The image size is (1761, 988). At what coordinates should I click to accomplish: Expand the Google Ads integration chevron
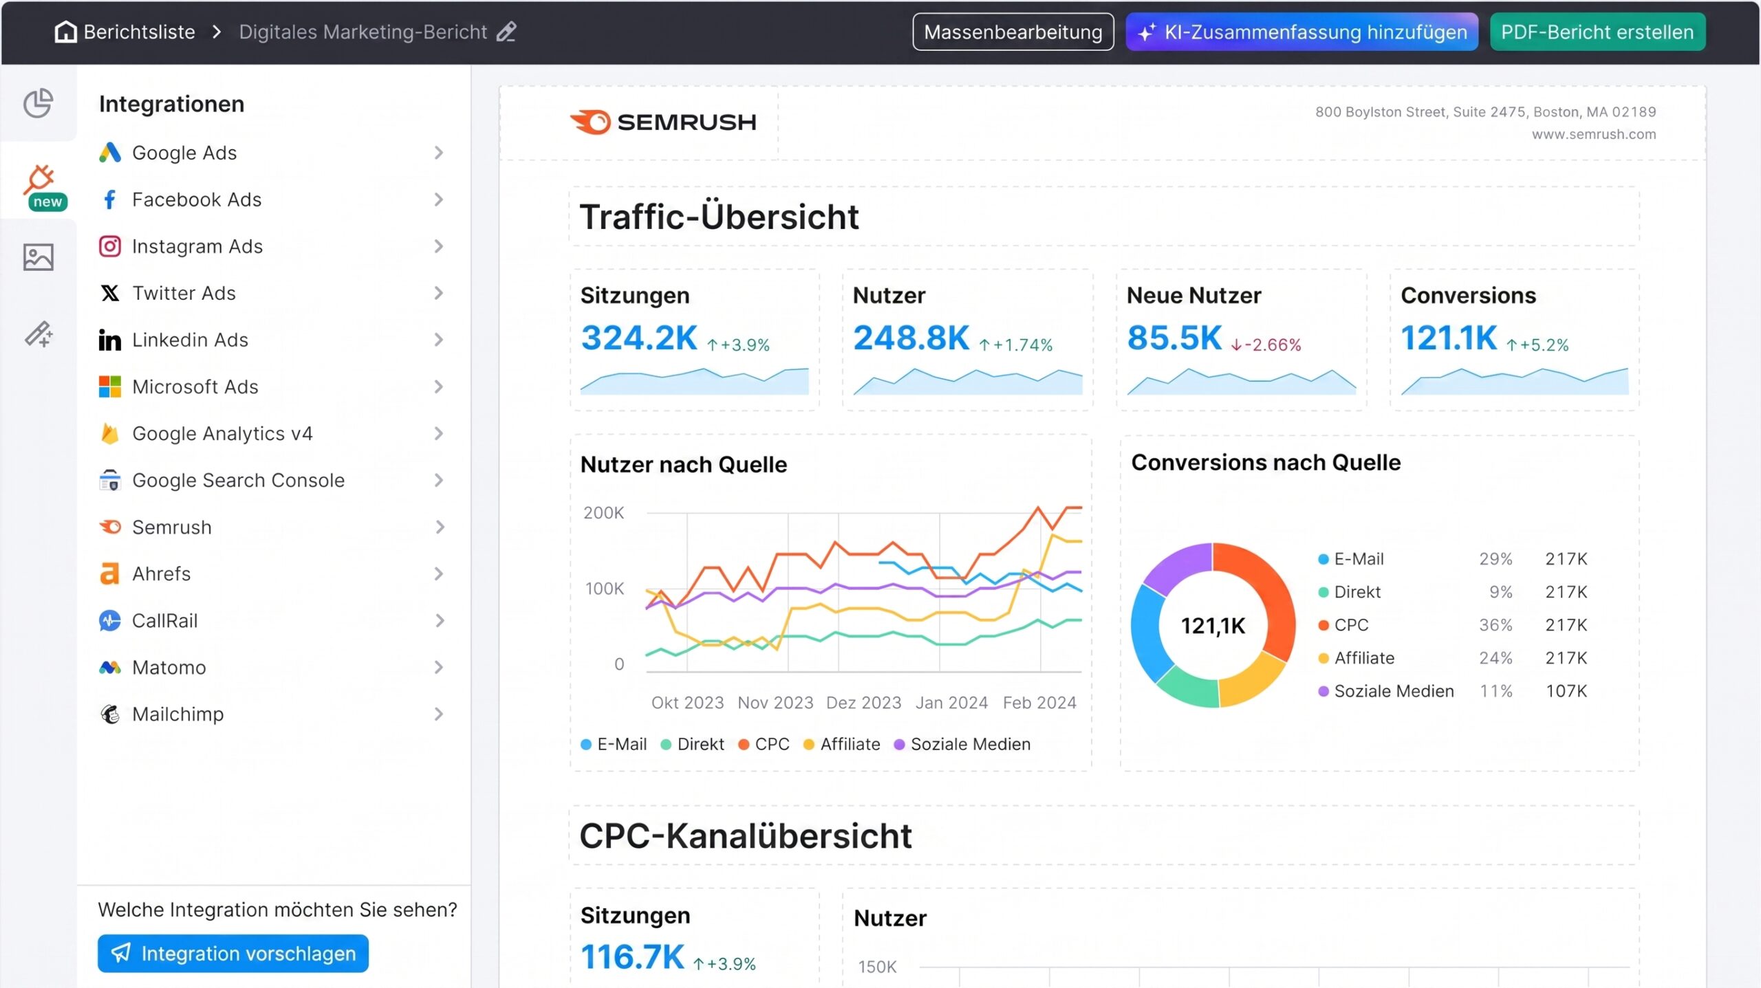[x=439, y=153]
